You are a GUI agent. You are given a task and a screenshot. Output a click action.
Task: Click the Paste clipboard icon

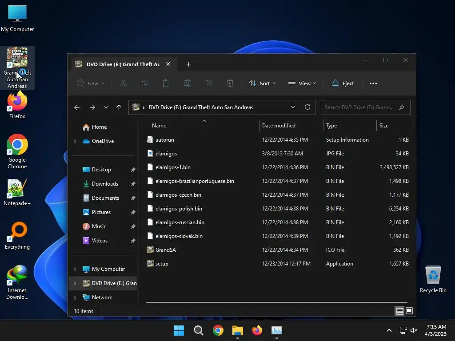[x=166, y=83]
